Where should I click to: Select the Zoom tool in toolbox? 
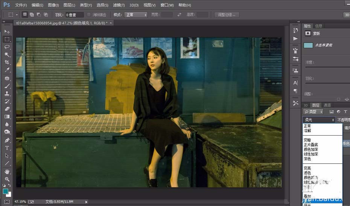coord(7,179)
